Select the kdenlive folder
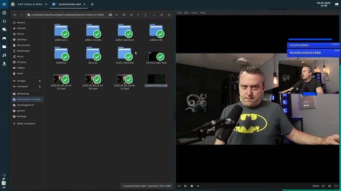This screenshot has height=191, width=341. 61,55
